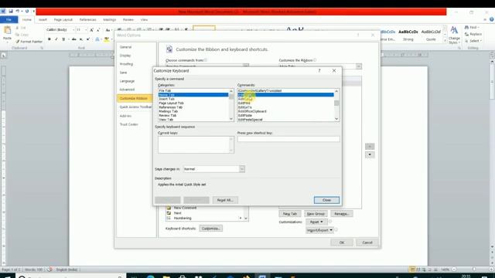The height and width of the screenshot is (278, 495).
Task: Click the New Group button
Action: click(x=316, y=214)
